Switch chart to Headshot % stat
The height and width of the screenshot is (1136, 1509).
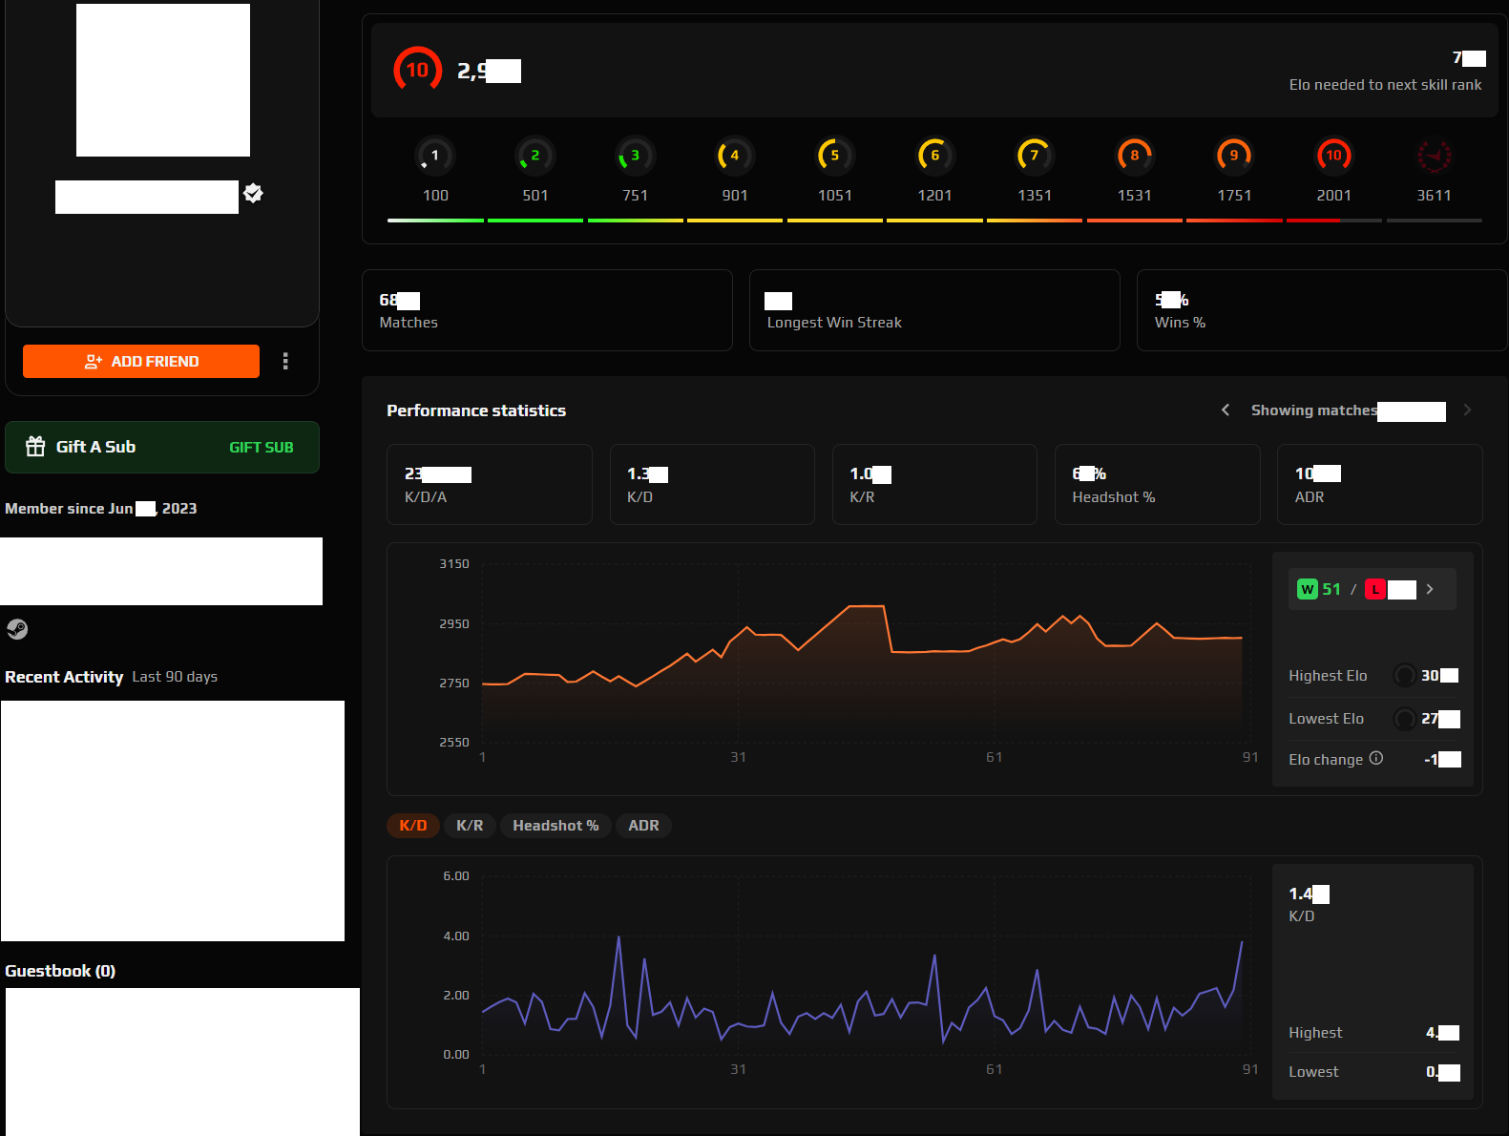[x=555, y=826]
